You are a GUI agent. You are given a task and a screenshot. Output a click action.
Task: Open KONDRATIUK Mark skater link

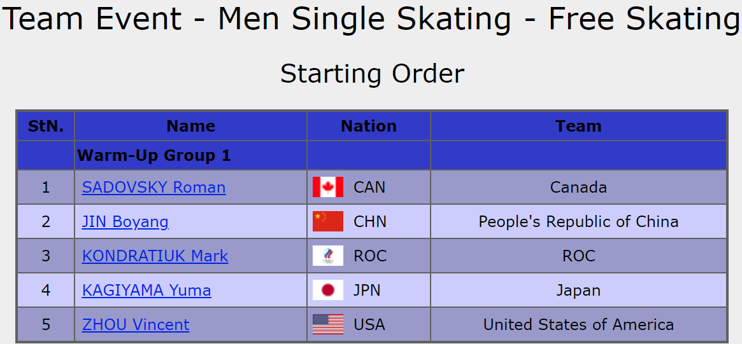[155, 256]
